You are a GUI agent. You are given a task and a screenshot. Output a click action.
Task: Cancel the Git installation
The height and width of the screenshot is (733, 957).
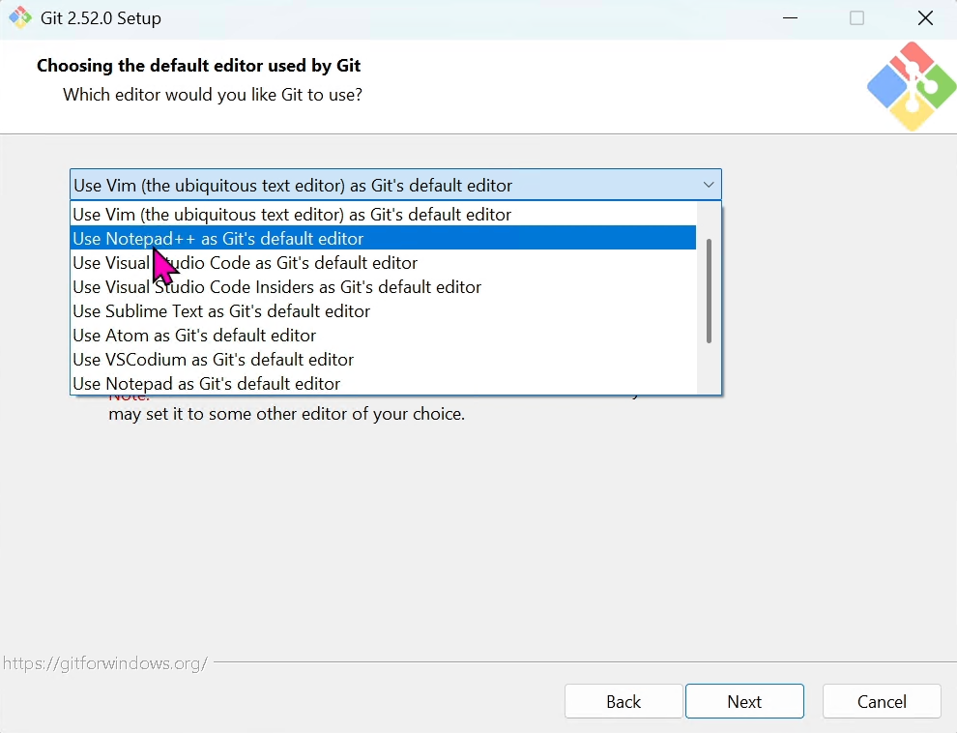[x=882, y=702]
